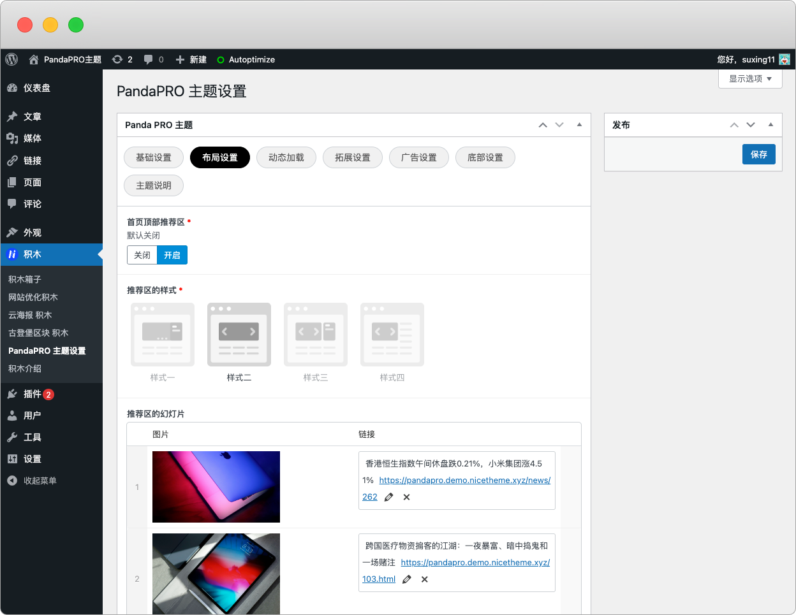Click the 插件 plug icon

pyautogui.click(x=12, y=394)
